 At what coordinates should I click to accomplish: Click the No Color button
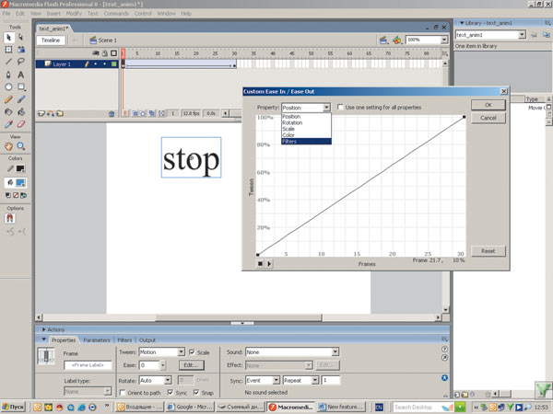[16, 195]
